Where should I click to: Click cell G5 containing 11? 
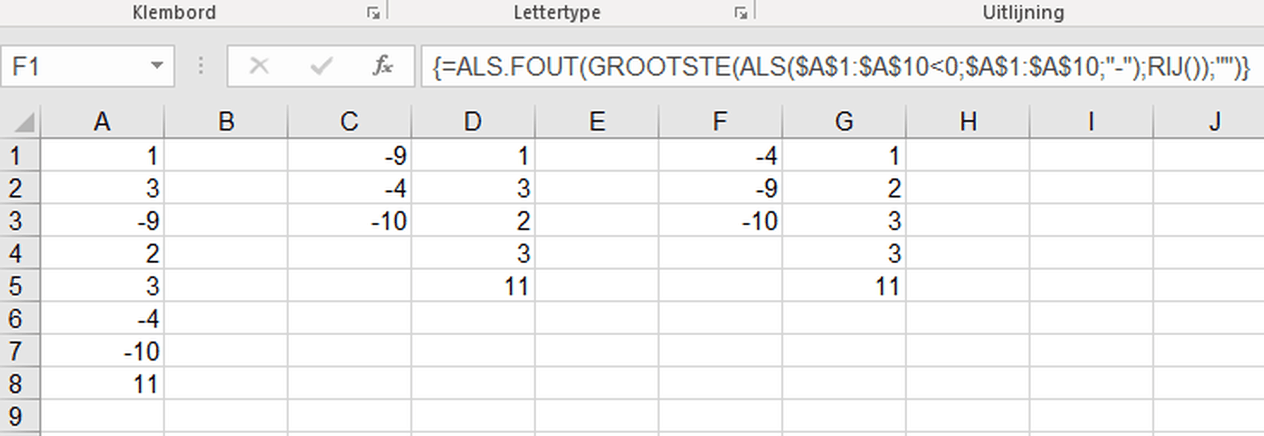[x=843, y=286]
